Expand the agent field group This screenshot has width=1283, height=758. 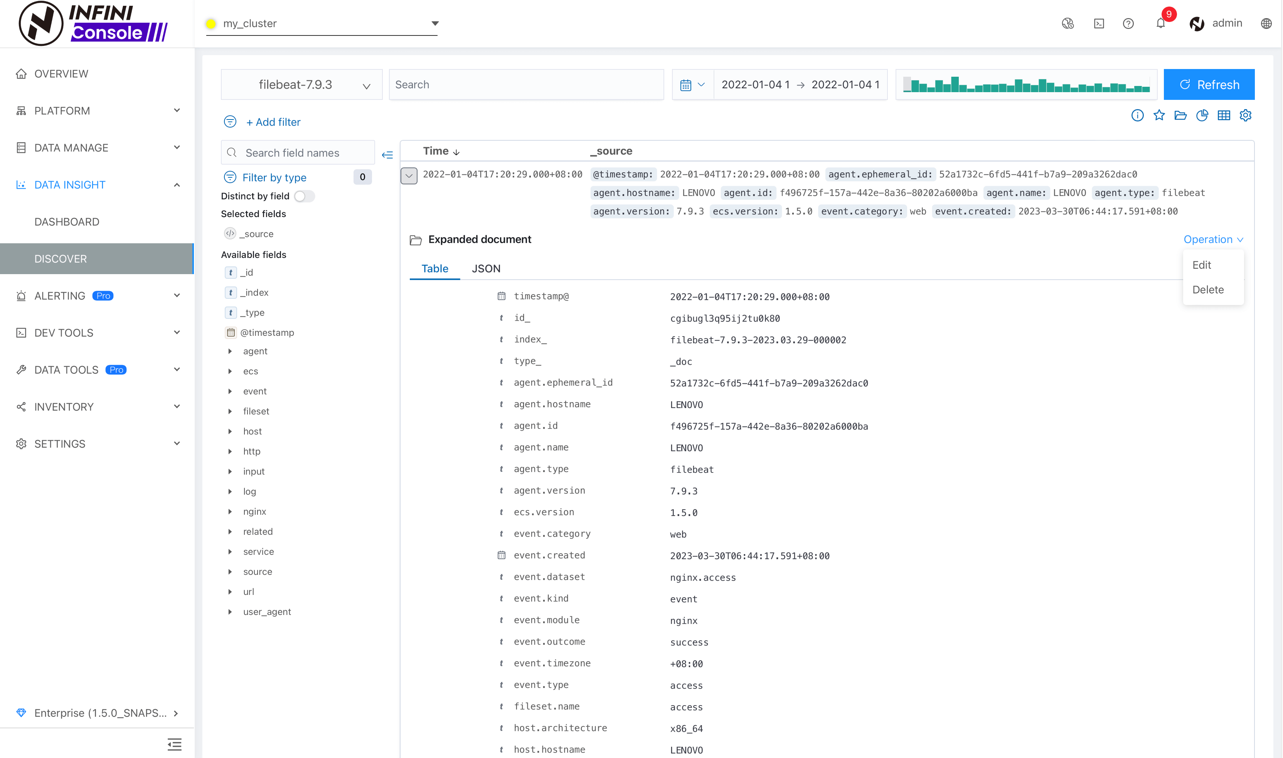[x=230, y=351]
